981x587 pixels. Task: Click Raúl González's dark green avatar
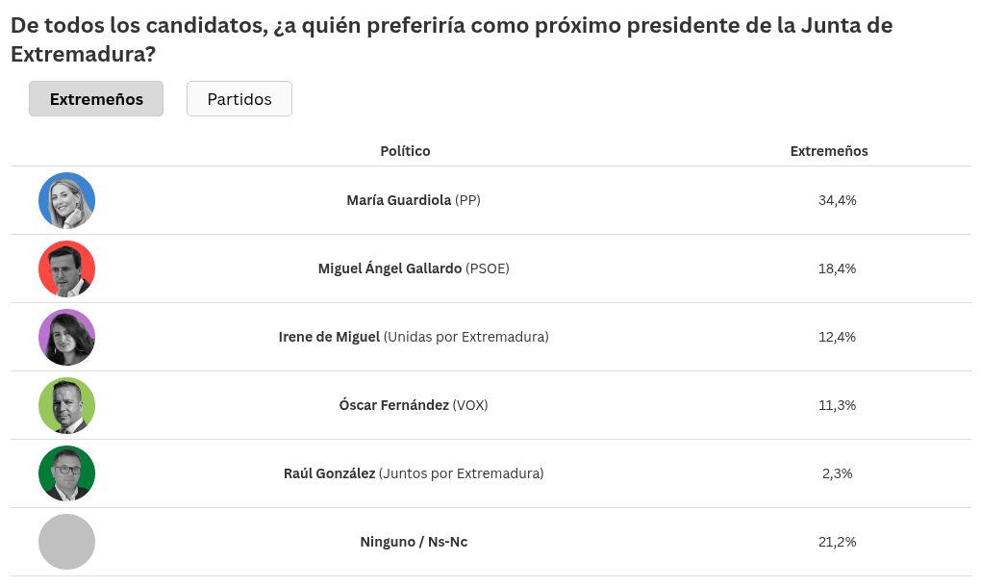click(x=67, y=473)
